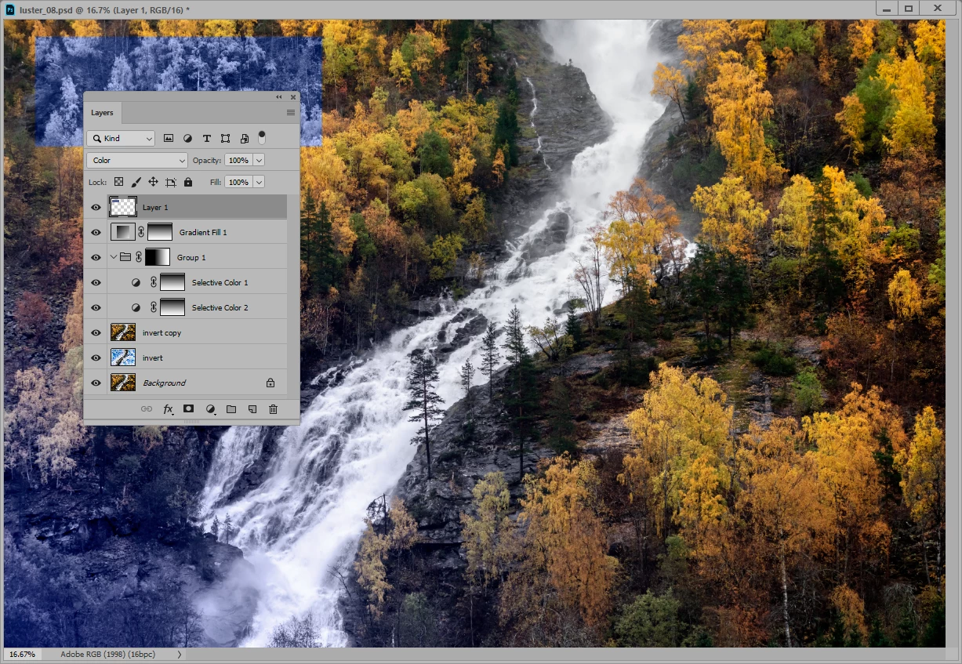This screenshot has height=664, width=962.
Task: Turn off layer filtering switch
Action: 262,137
